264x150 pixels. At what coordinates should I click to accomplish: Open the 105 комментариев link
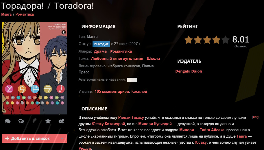pos(112,91)
